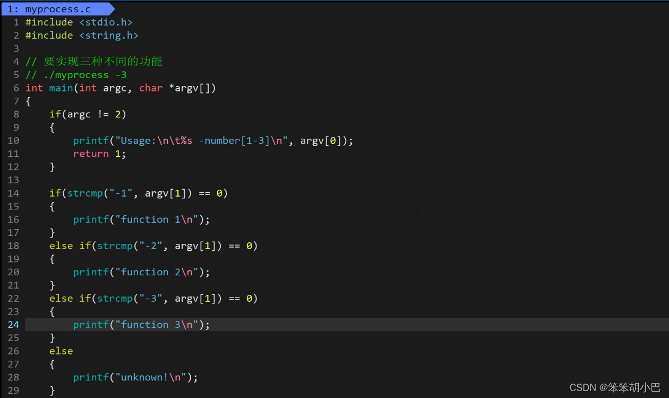Image resolution: width=669 pixels, height=398 pixels.
Task: Click printf("function 1\n") line
Action: coord(141,219)
